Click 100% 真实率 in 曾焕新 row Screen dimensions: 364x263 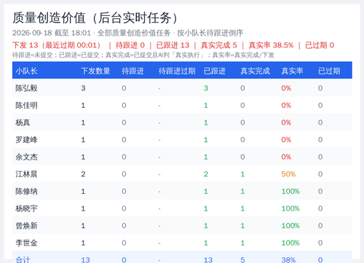(290, 226)
